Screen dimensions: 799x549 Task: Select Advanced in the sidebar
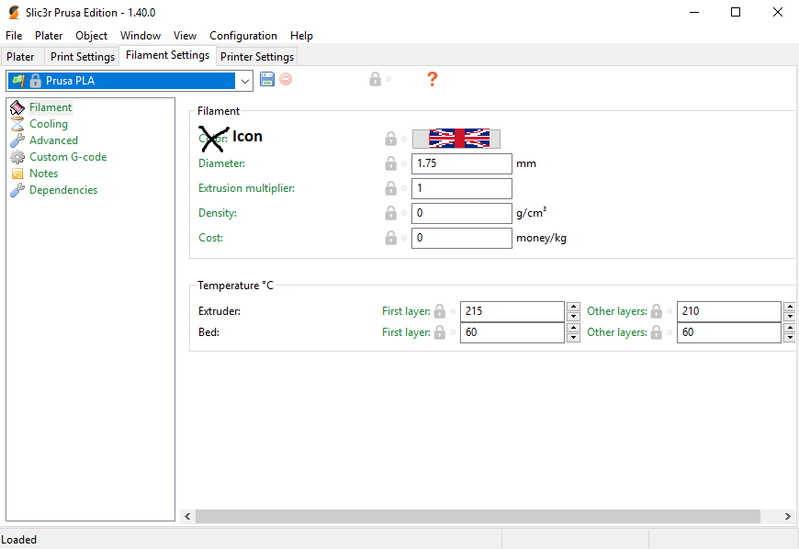coord(53,140)
